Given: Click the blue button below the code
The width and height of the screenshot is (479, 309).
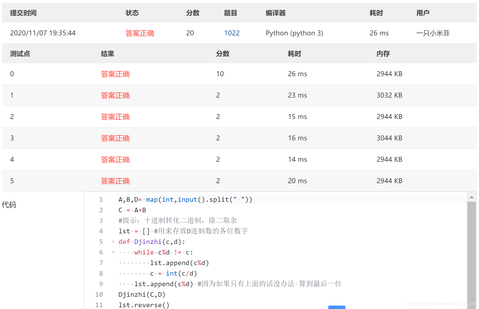Looking at the screenshot, I should pos(337,307).
